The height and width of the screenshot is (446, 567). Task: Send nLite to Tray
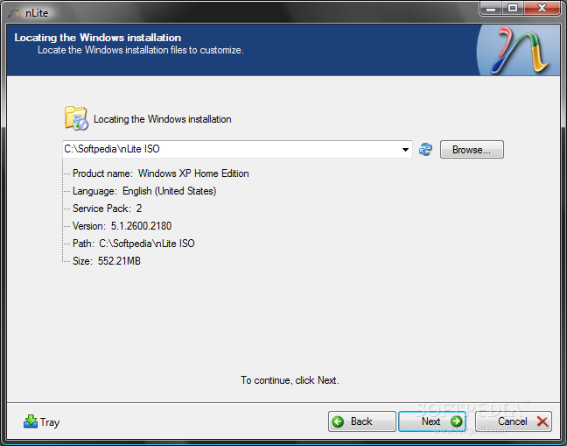point(42,421)
